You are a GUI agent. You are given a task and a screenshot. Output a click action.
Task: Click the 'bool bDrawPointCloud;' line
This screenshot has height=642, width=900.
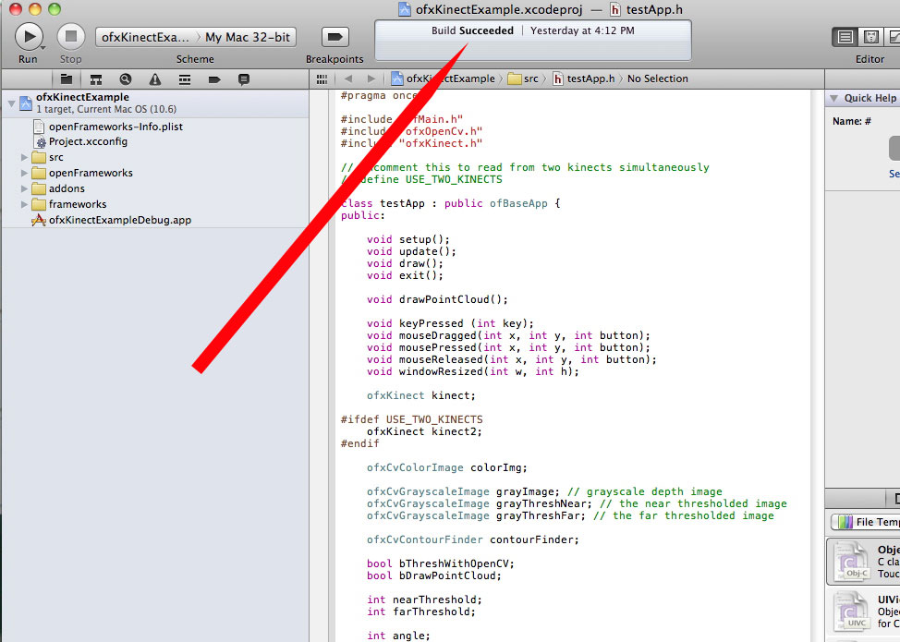(434, 575)
